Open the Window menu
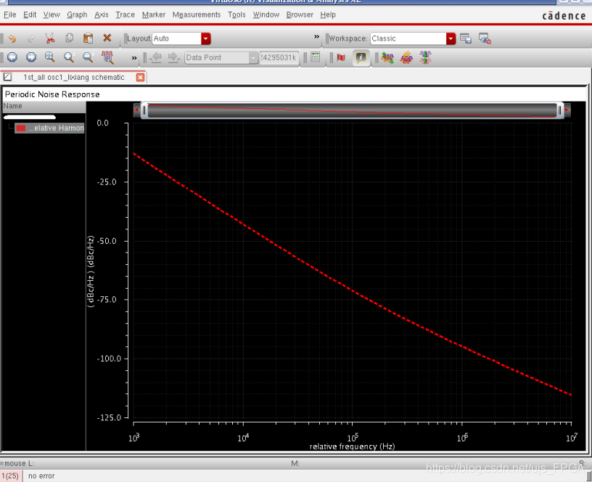The height and width of the screenshot is (482, 592). (x=266, y=15)
